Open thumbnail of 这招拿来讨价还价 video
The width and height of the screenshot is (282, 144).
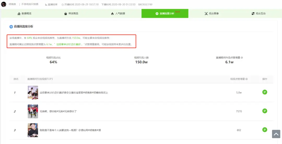click(33, 93)
